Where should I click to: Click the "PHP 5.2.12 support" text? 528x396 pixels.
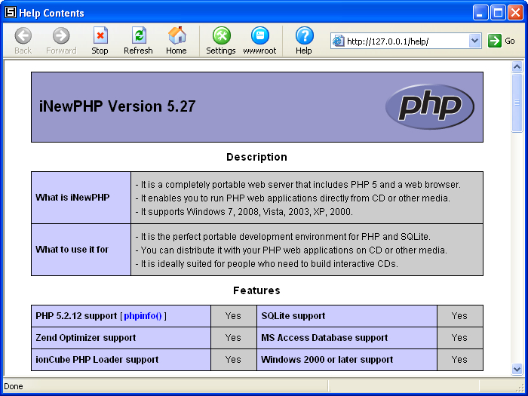click(x=76, y=316)
